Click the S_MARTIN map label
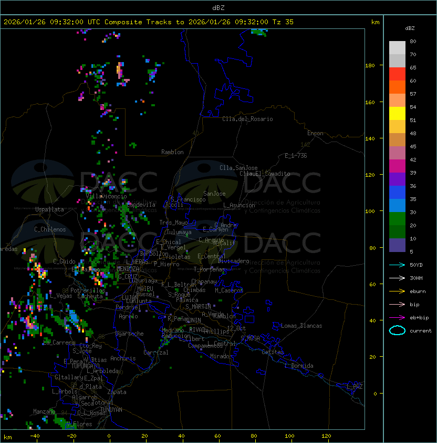The height and width of the screenshot is (443, 437). pyautogui.click(x=198, y=307)
